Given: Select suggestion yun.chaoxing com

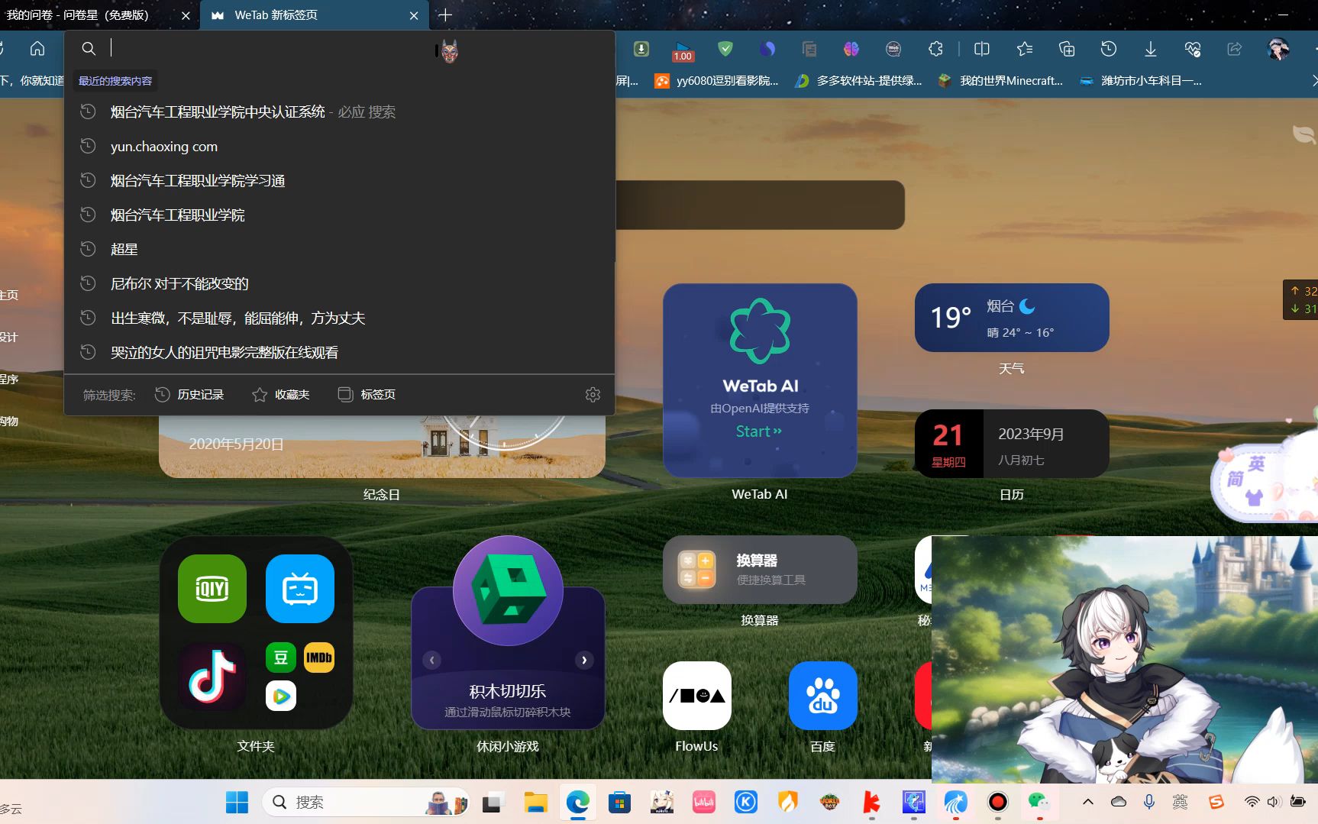Looking at the screenshot, I should tap(340, 147).
